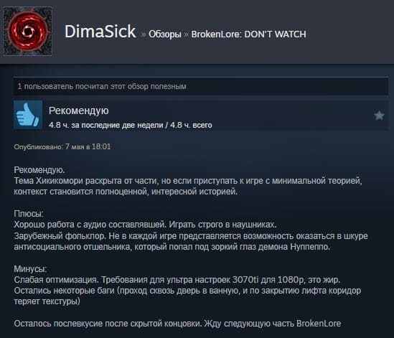394x338 pixels.
Task: Click the second breadcrumb separator arrows
Action: [x=186, y=34]
